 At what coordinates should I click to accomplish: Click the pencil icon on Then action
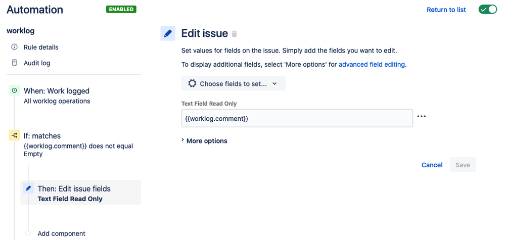point(28,188)
